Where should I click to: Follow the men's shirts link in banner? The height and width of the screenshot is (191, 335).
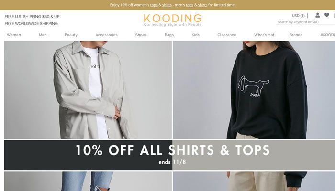[202, 5]
